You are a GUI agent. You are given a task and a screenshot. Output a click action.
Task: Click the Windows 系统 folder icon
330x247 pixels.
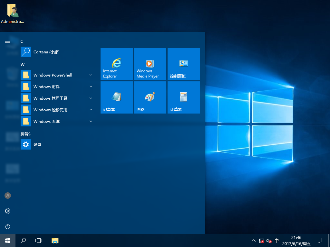[26, 121]
